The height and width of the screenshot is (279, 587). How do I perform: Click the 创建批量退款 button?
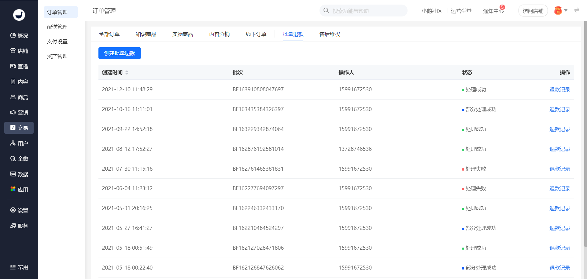(120, 53)
